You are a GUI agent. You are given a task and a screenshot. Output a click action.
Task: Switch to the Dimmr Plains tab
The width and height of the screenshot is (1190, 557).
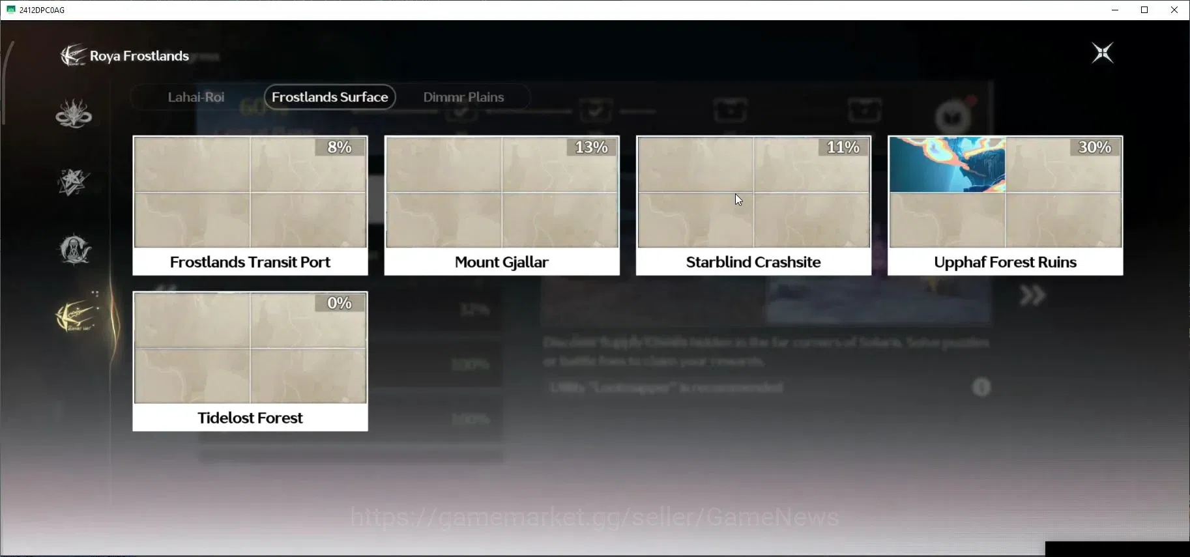click(x=463, y=97)
